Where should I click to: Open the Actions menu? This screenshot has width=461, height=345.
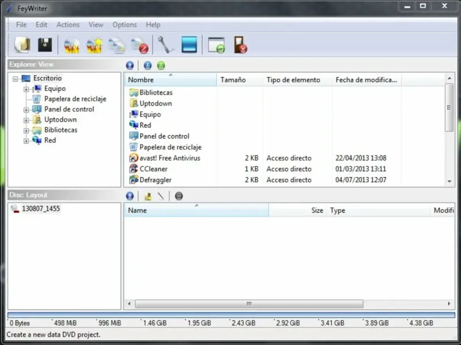(x=68, y=25)
